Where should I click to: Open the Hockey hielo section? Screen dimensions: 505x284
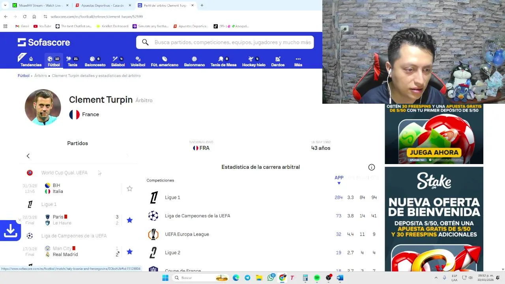pos(254,62)
